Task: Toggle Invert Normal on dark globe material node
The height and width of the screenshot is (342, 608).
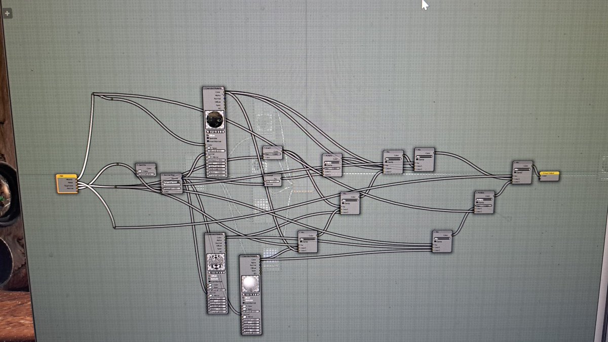Action: point(208,141)
